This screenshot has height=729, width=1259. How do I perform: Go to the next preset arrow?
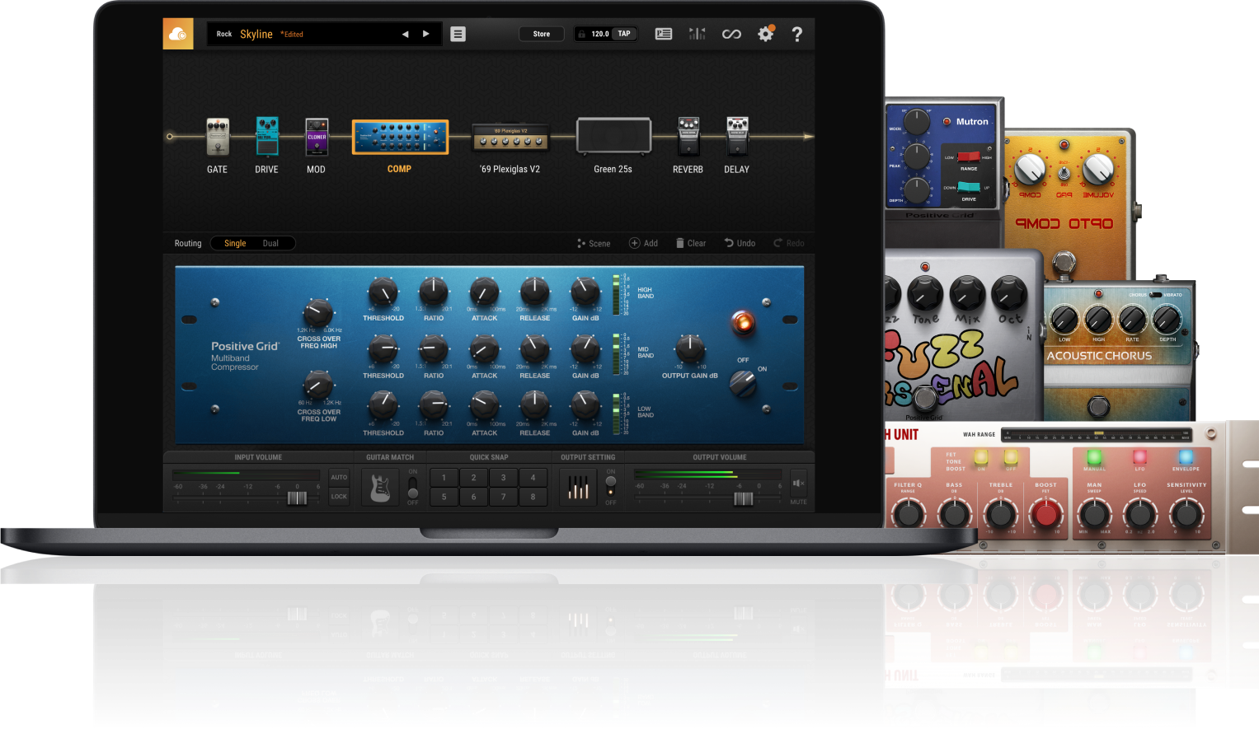click(426, 34)
